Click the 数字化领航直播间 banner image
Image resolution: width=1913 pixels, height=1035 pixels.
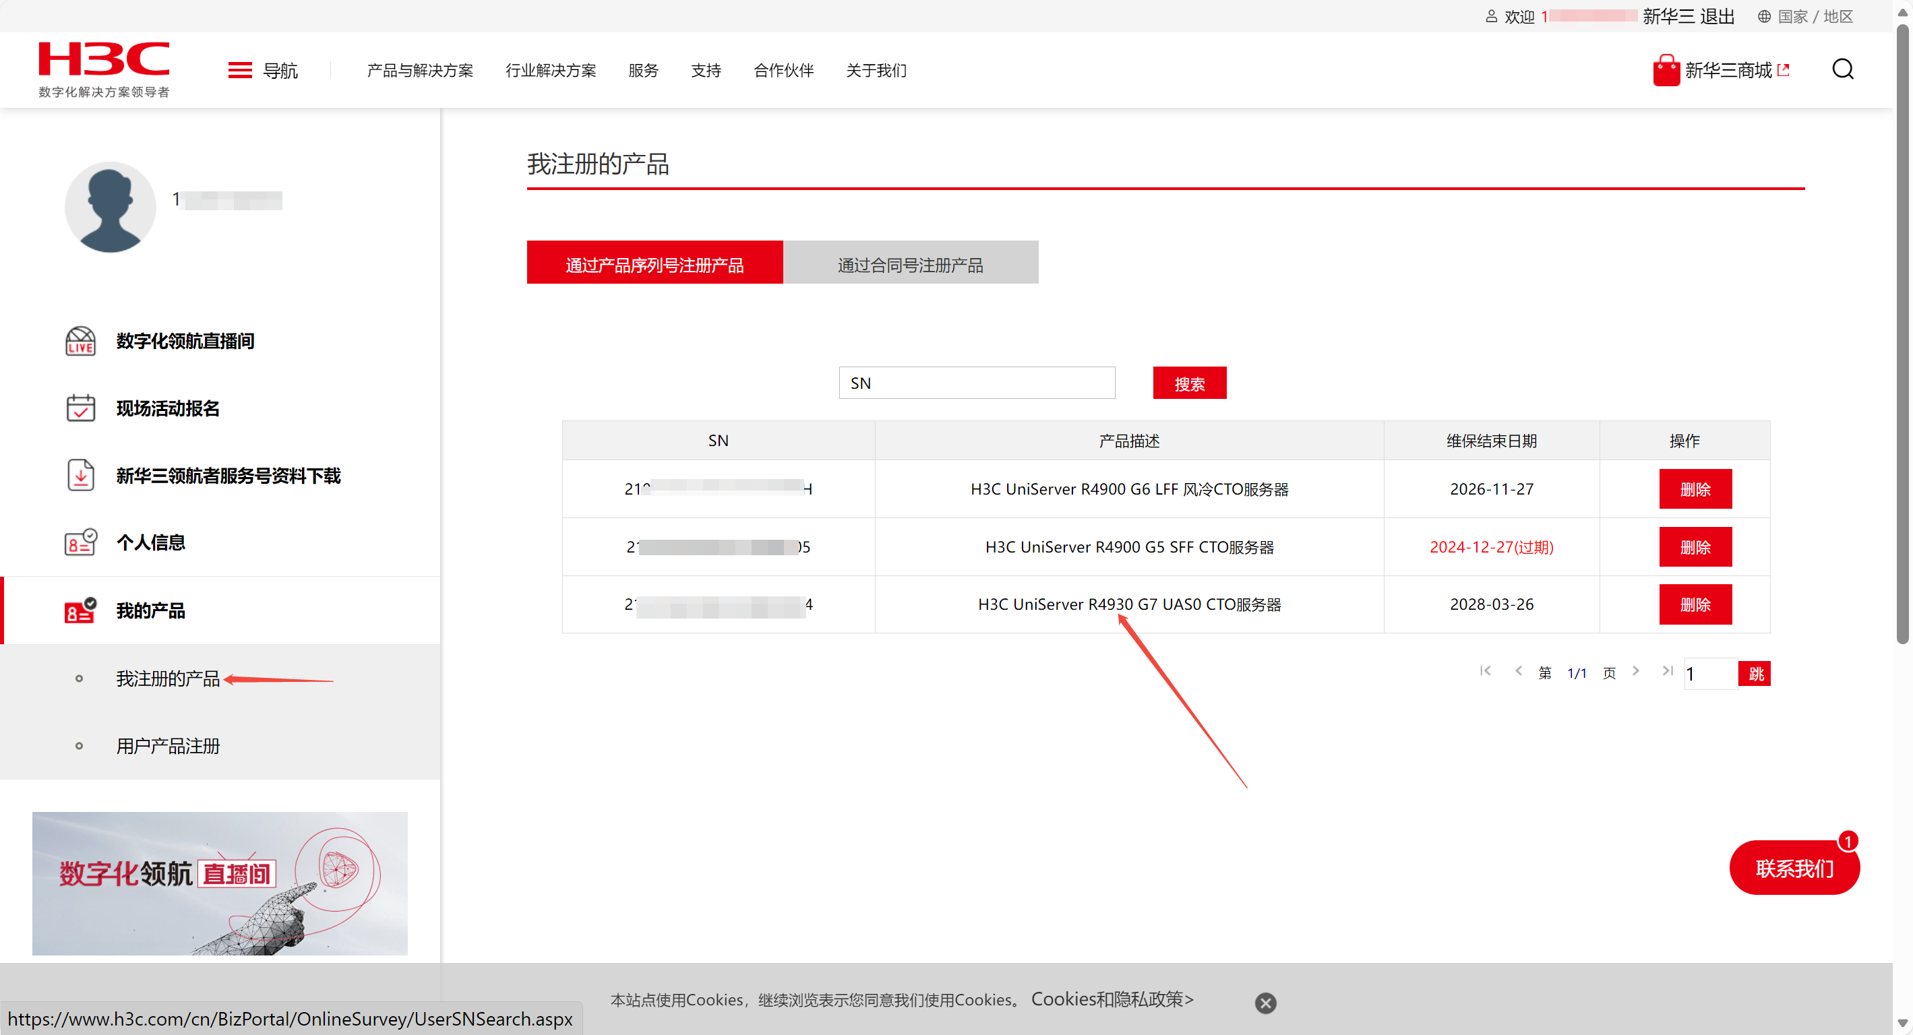[x=220, y=883]
